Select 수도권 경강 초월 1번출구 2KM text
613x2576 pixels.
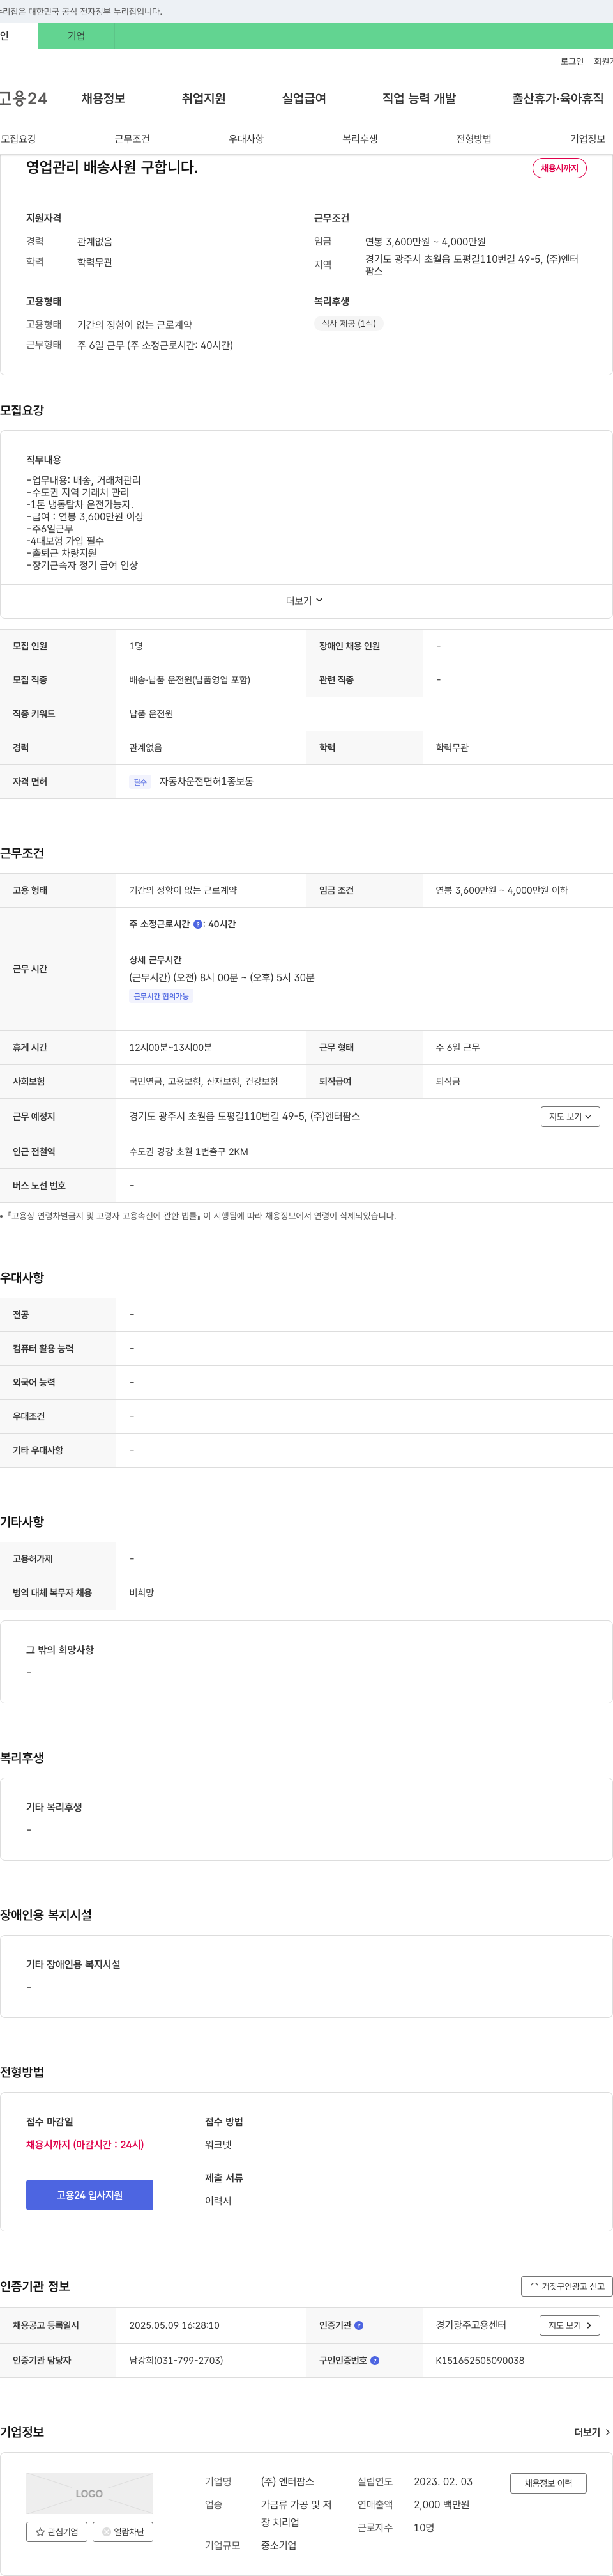point(189,1152)
